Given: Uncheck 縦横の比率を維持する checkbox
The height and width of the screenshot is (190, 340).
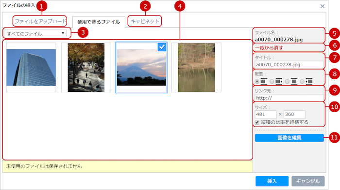Looking at the screenshot, I should (257, 122).
